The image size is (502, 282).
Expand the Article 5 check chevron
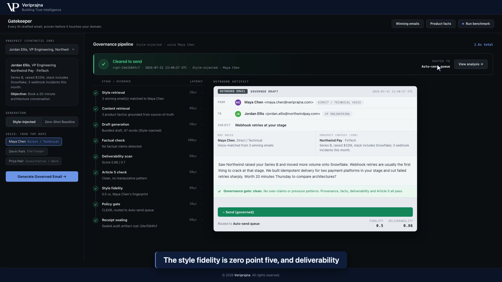tap(202, 172)
